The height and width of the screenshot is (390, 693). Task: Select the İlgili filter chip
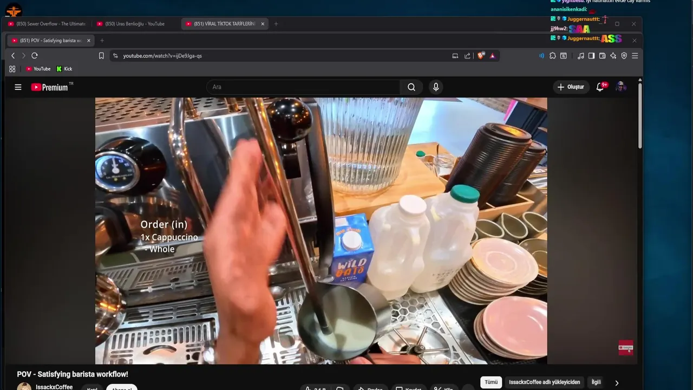(596, 382)
